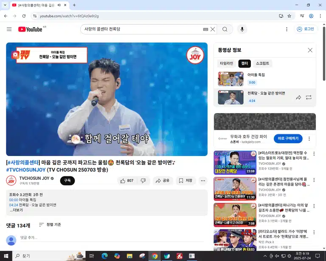This screenshot has height=261, width=326.
Task: Open #TVCHOSUNJOY hashtag link
Action: click(x=26, y=170)
